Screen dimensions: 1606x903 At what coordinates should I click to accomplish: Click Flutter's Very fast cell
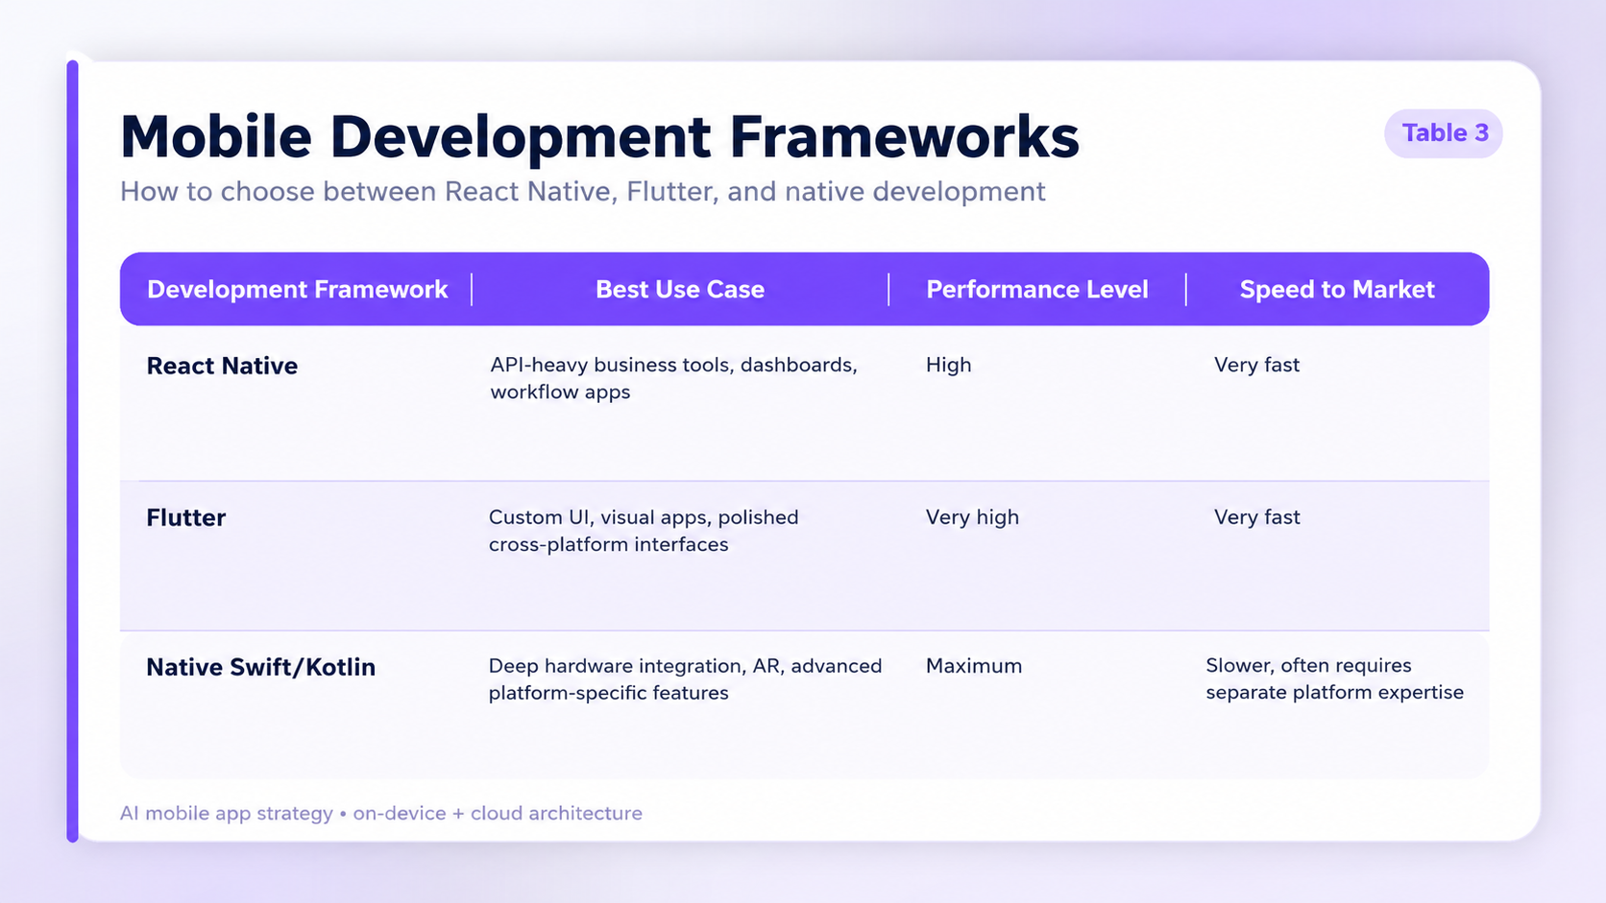[x=1256, y=517]
